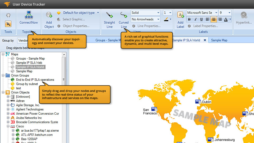The width and height of the screenshot is (254, 143).
Task: Collapse the Cisco vendor node
Action: click(8, 126)
